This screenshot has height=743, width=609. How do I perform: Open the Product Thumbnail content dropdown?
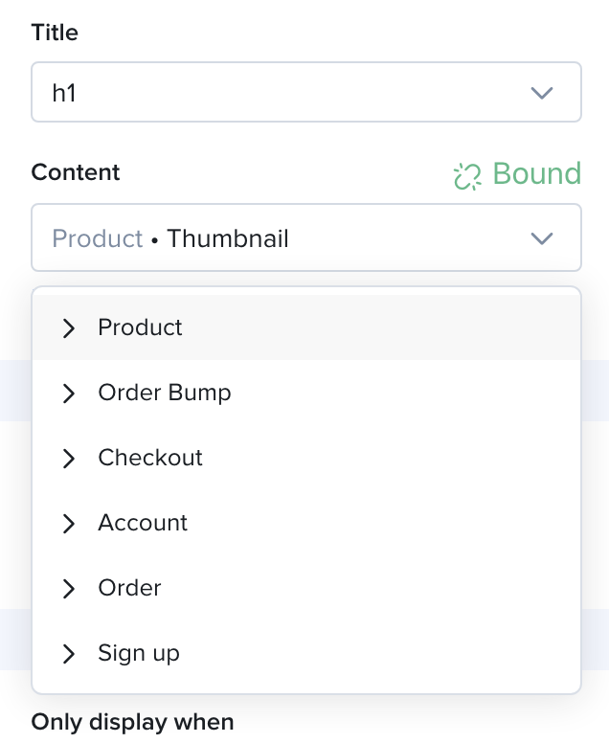[306, 237]
